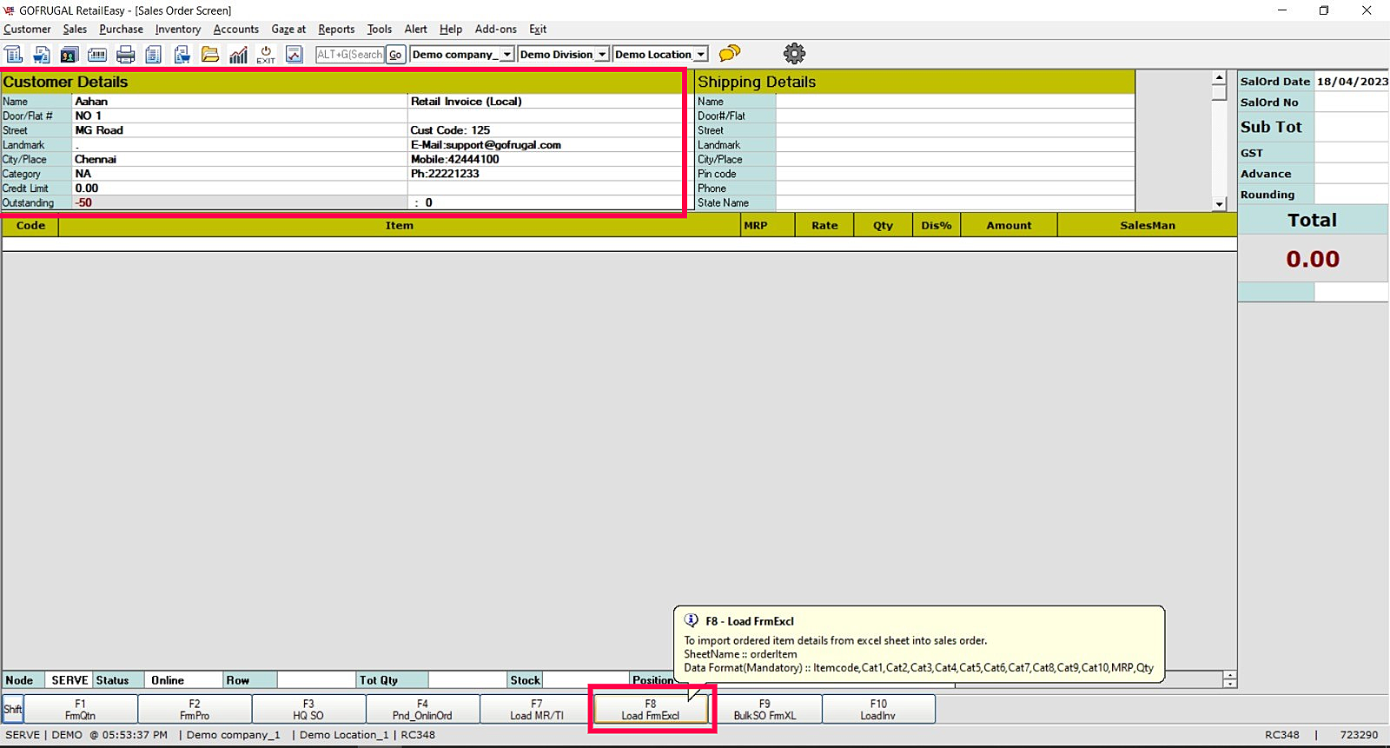
Task: Click the lined document list toolbar icon
Action: pos(154,54)
